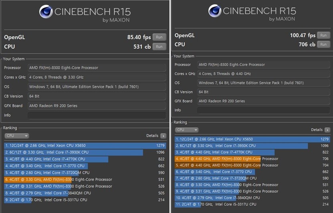Click the Info field in right window
The image size is (333, 213).
click(264, 110)
